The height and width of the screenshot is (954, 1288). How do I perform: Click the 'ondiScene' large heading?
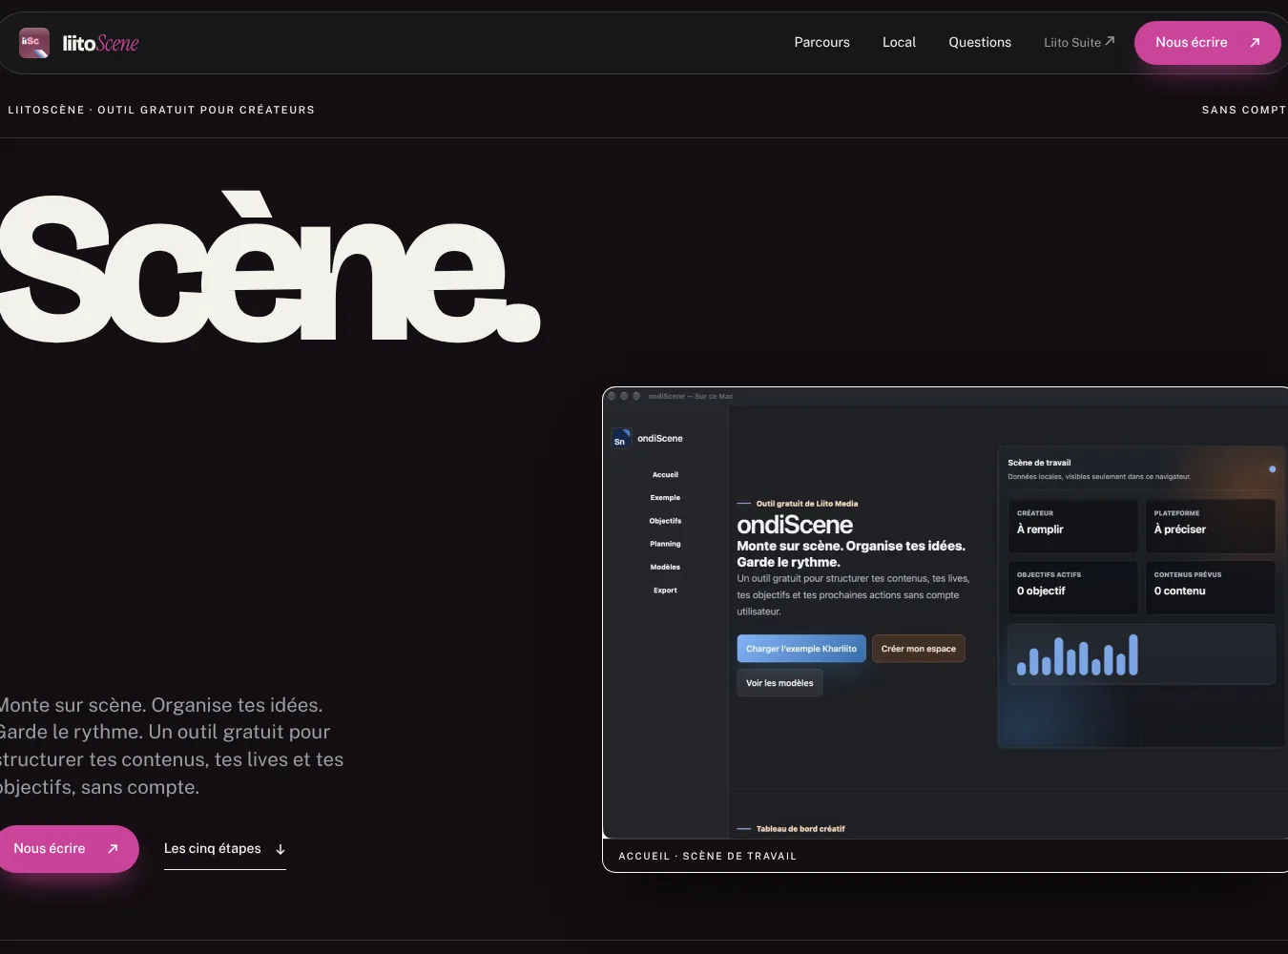click(x=795, y=525)
